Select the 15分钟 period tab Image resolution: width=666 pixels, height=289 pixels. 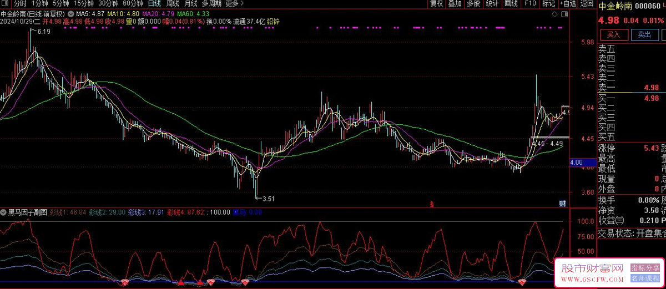click(84, 3)
